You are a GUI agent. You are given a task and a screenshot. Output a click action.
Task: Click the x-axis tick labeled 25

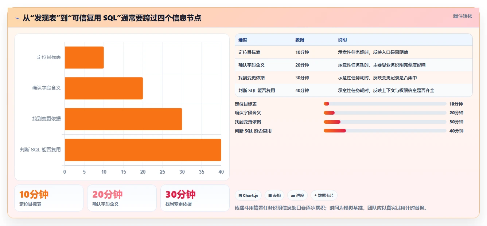click(x=162, y=172)
